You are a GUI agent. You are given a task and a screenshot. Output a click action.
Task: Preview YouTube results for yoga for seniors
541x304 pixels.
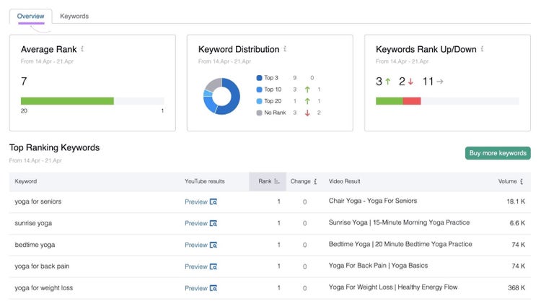click(201, 201)
